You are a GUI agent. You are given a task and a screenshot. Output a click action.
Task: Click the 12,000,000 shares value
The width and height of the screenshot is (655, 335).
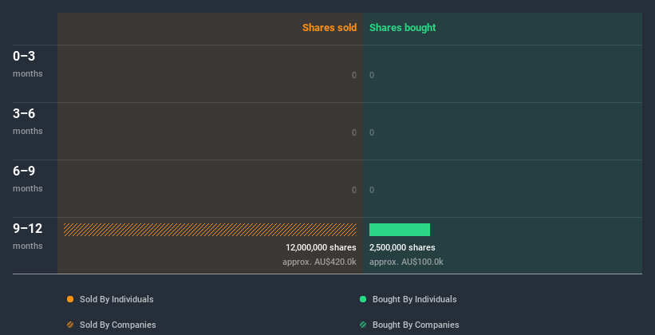[x=321, y=248]
